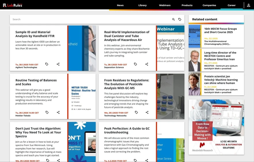
Task: Share the Routine Testing of Balances webinar
Action: tap(58, 112)
